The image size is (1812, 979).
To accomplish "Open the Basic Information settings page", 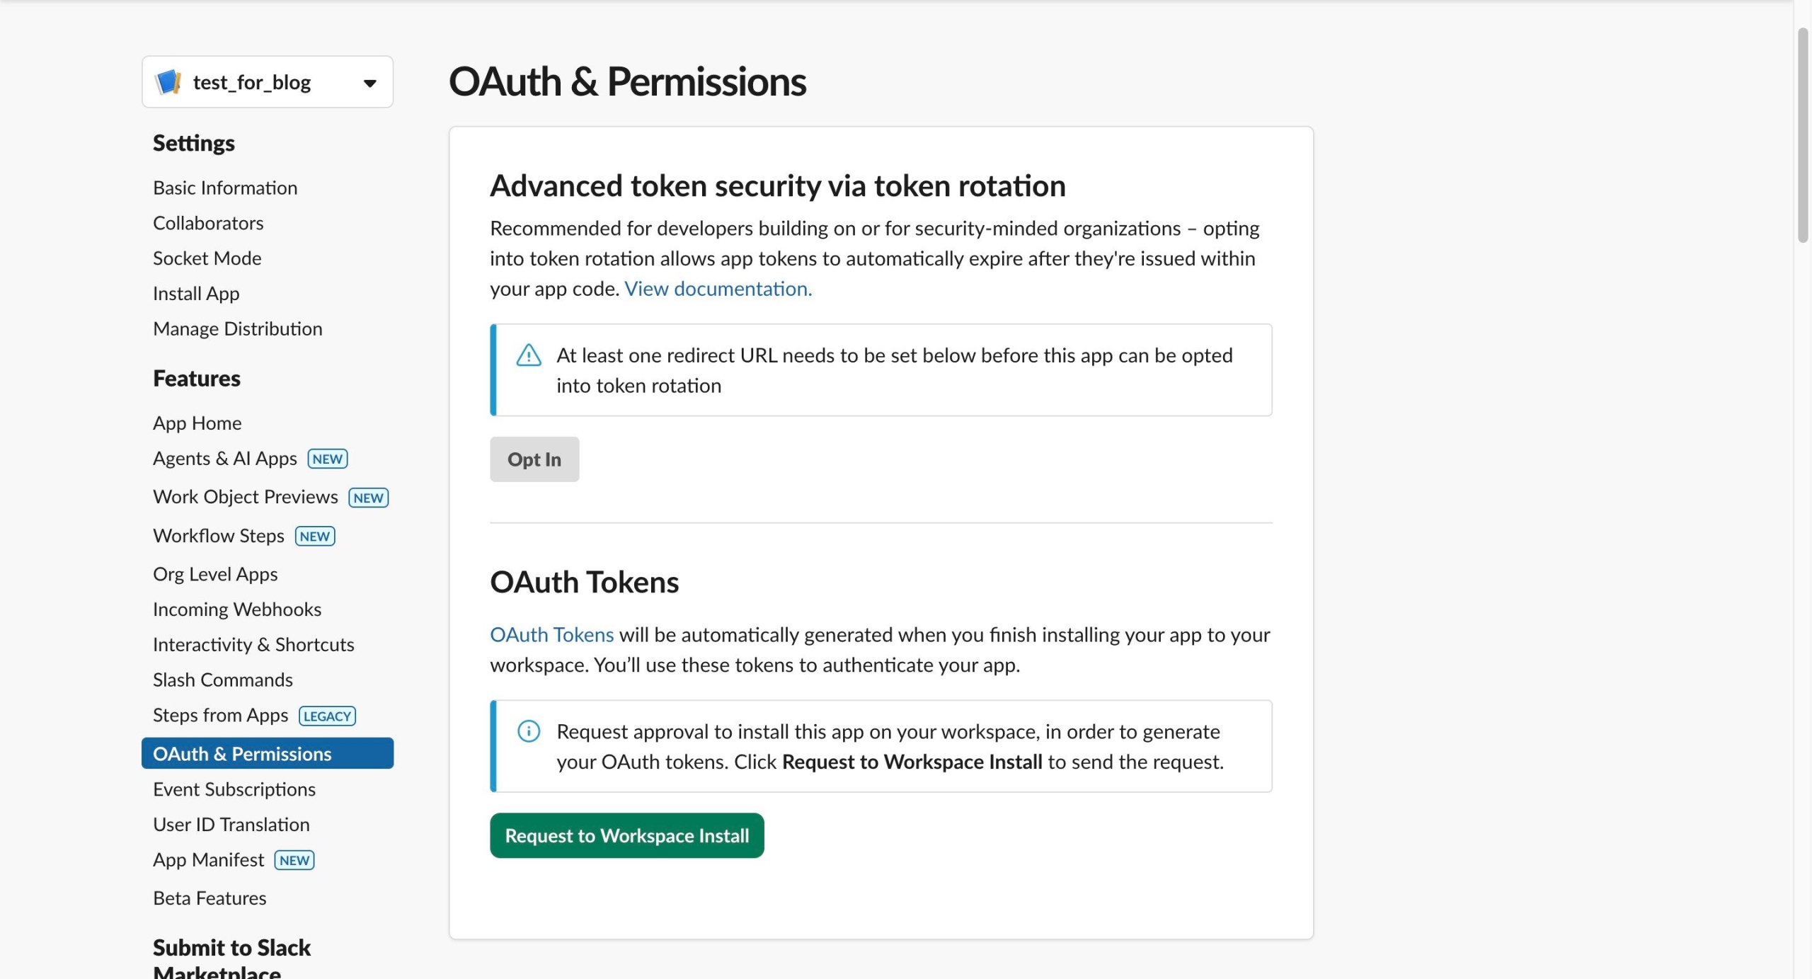I will point(225,188).
